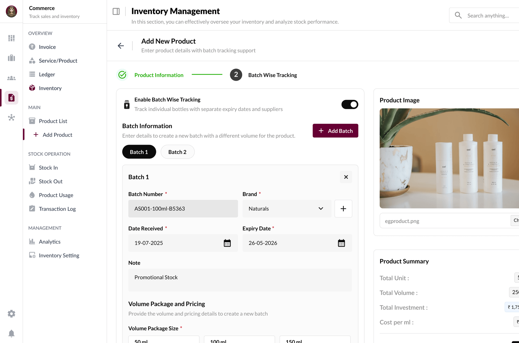
Task: Click the Note text field
Action: (x=240, y=280)
